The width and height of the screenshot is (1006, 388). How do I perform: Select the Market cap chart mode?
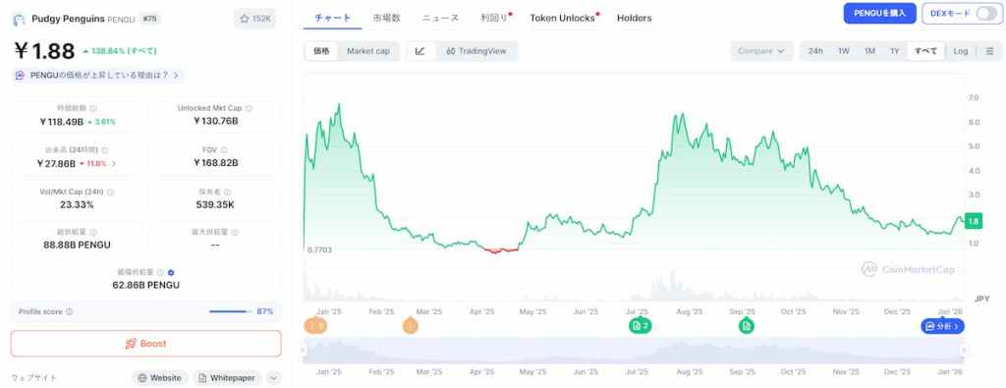click(368, 51)
